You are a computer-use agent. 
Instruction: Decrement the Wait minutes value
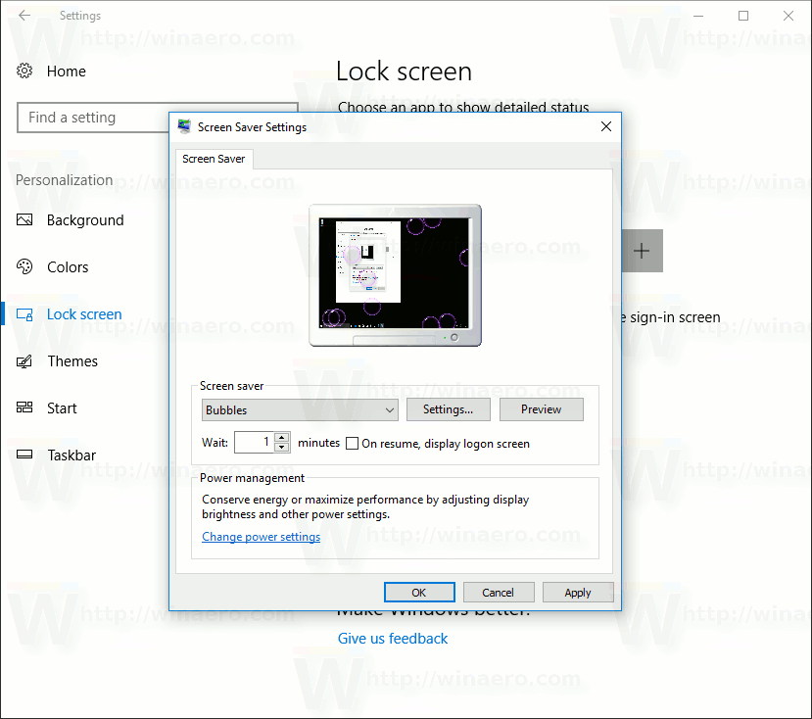pyautogui.click(x=283, y=447)
